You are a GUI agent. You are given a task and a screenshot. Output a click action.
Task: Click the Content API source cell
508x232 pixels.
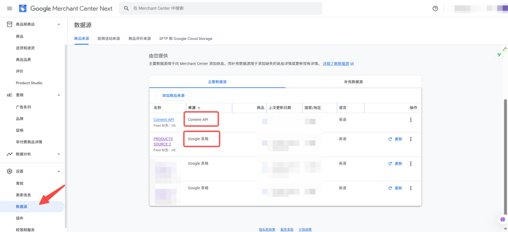click(198, 120)
